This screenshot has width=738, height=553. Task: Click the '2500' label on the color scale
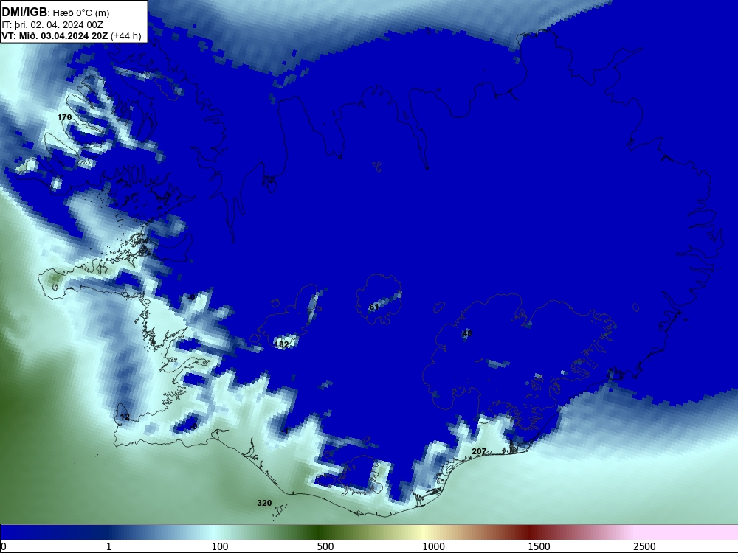click(644, 546)
